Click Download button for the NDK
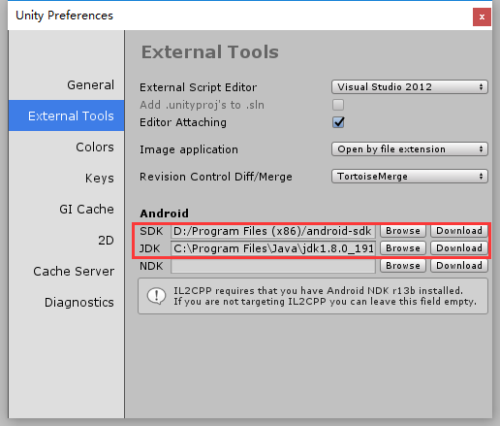 (459, 266)
